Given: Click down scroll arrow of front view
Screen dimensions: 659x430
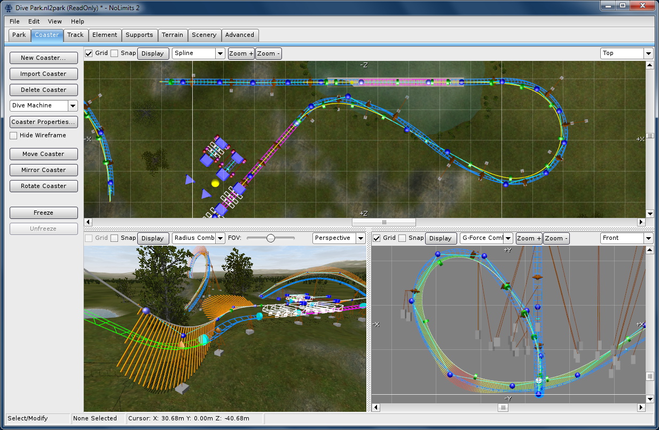Looking at the screenshot, I should (650, 399).
